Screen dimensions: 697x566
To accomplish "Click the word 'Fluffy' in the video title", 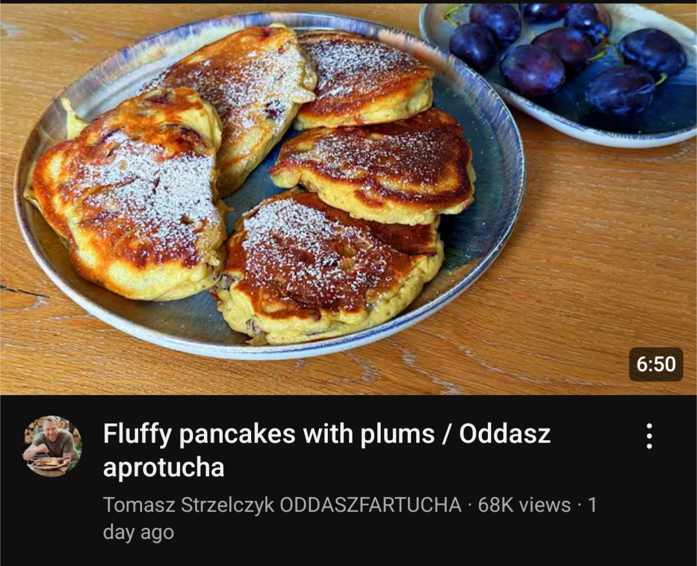I will pyautogui.click(x=137, y=434).
